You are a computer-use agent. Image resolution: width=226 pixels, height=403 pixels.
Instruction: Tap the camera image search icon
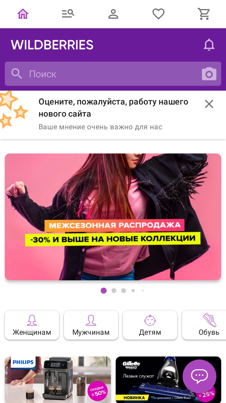pyautogui.click(x=209, y=74)
